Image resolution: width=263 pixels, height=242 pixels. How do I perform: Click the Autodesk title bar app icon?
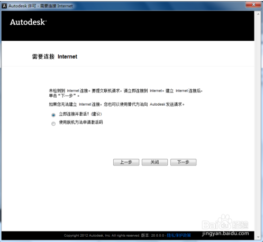4,6
